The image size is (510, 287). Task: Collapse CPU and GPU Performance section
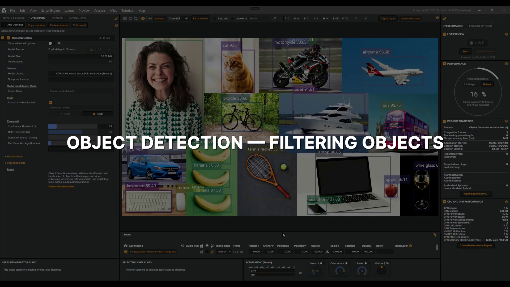(x=444, y=202)
